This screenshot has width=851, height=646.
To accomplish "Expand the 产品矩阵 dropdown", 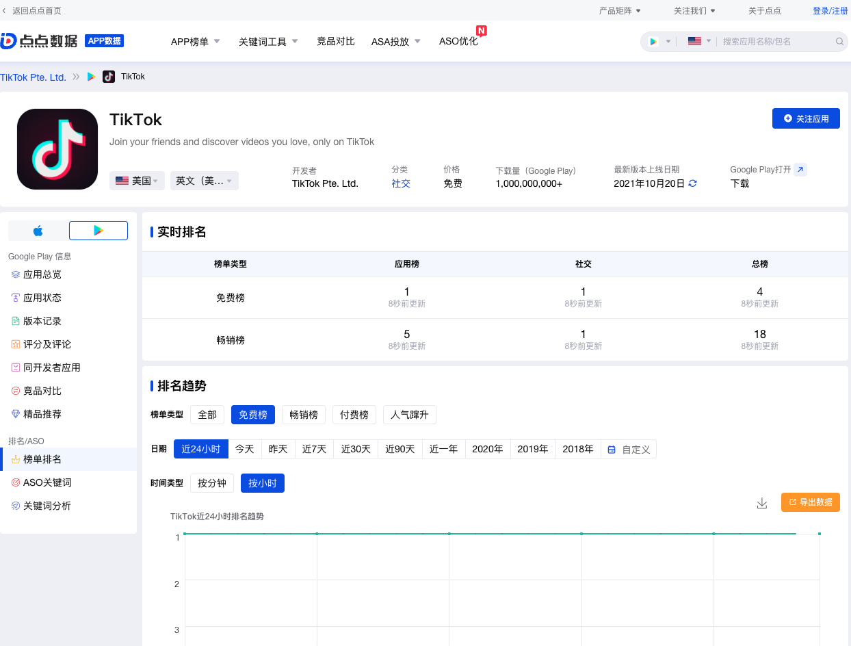I will click(620, 10).
